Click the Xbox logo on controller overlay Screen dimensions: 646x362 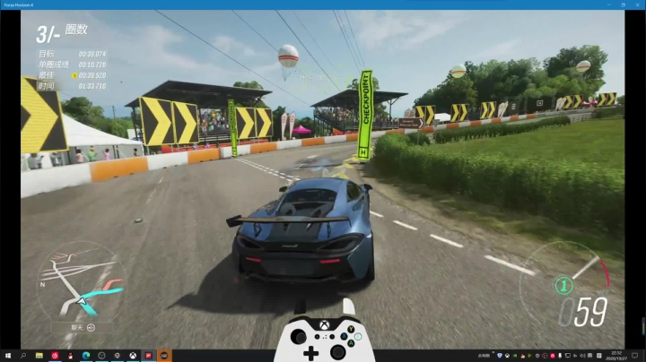(325, 325)
